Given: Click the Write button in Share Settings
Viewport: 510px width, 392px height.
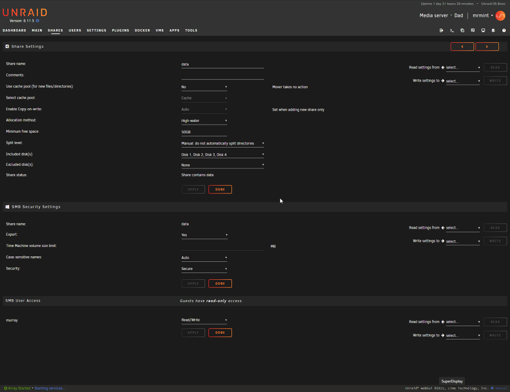Looking at the screenshot, I should (495, 81).
